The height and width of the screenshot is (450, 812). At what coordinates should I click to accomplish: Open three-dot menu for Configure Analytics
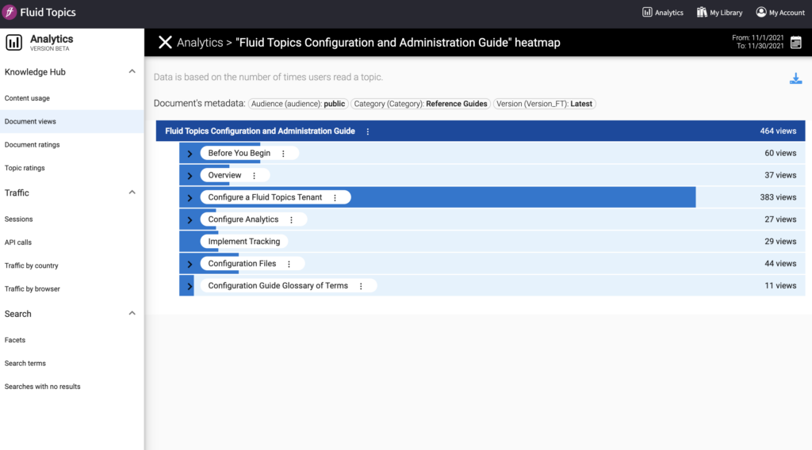coord(291,219)
